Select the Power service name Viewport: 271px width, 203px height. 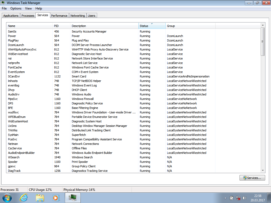12,36
